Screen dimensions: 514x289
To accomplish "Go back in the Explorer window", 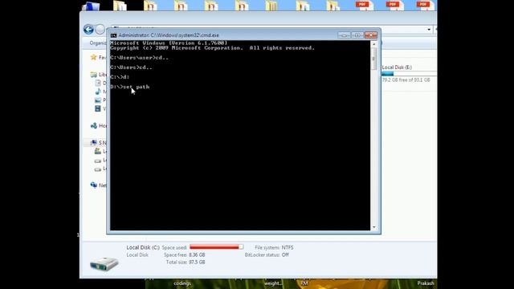I will pos(88,30).
